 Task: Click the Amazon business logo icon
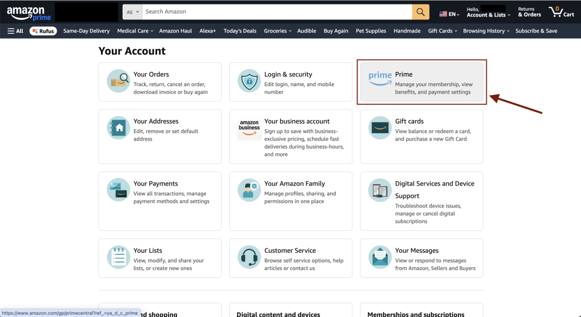tap(249, 128)
